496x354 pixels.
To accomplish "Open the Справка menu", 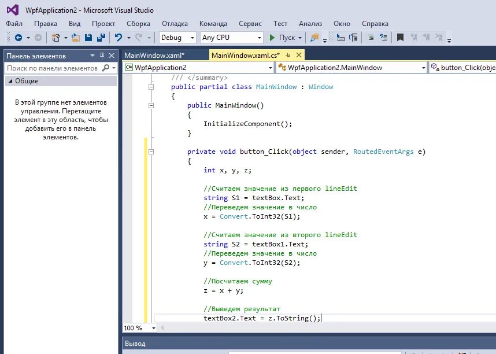I will point(375,24).
